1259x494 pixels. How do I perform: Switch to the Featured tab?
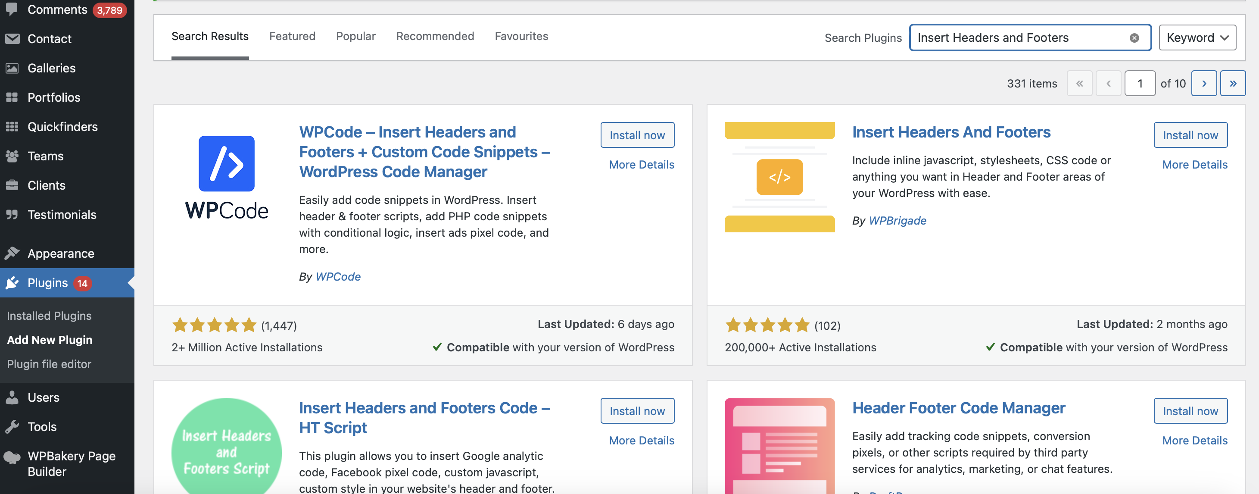tap(292, 36)
